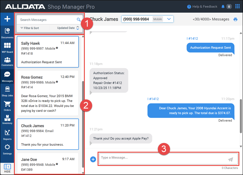243x175 pixels.
Task: Open invoice link I #1412 at 11:20pm
Action: point(153,99)
